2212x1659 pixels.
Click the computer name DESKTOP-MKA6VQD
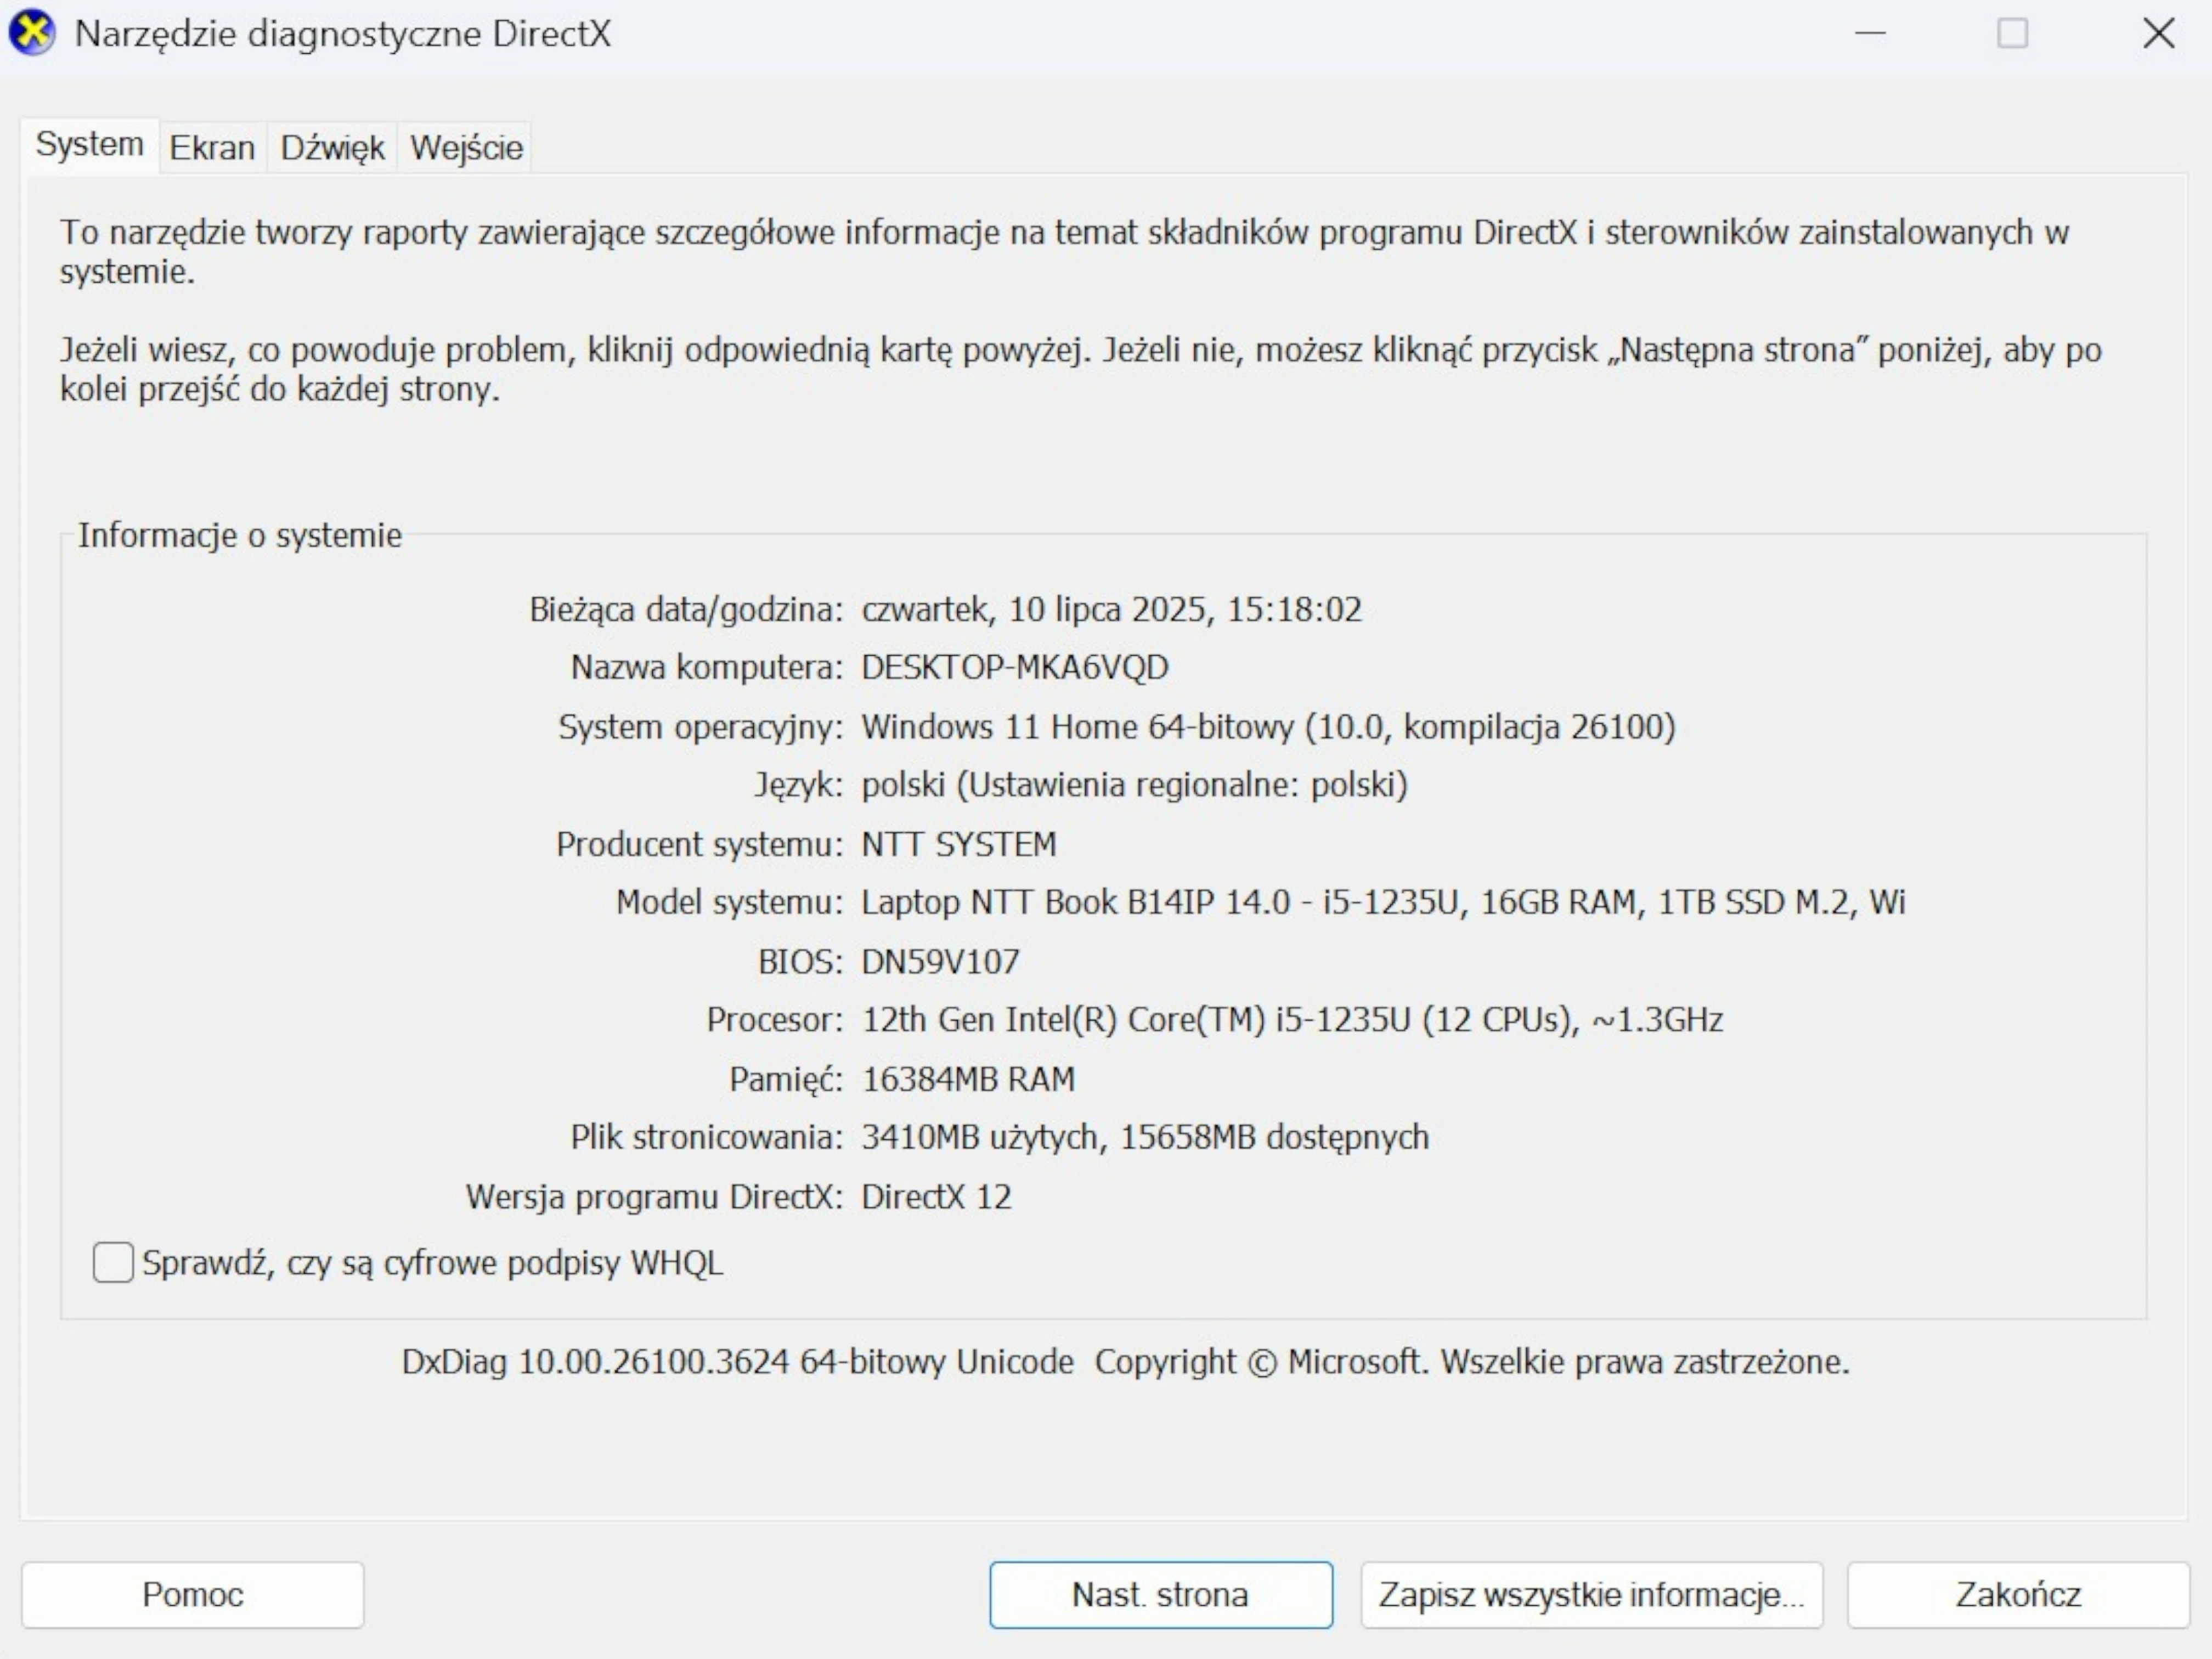pyautogui.click(x=1015, y=667)
